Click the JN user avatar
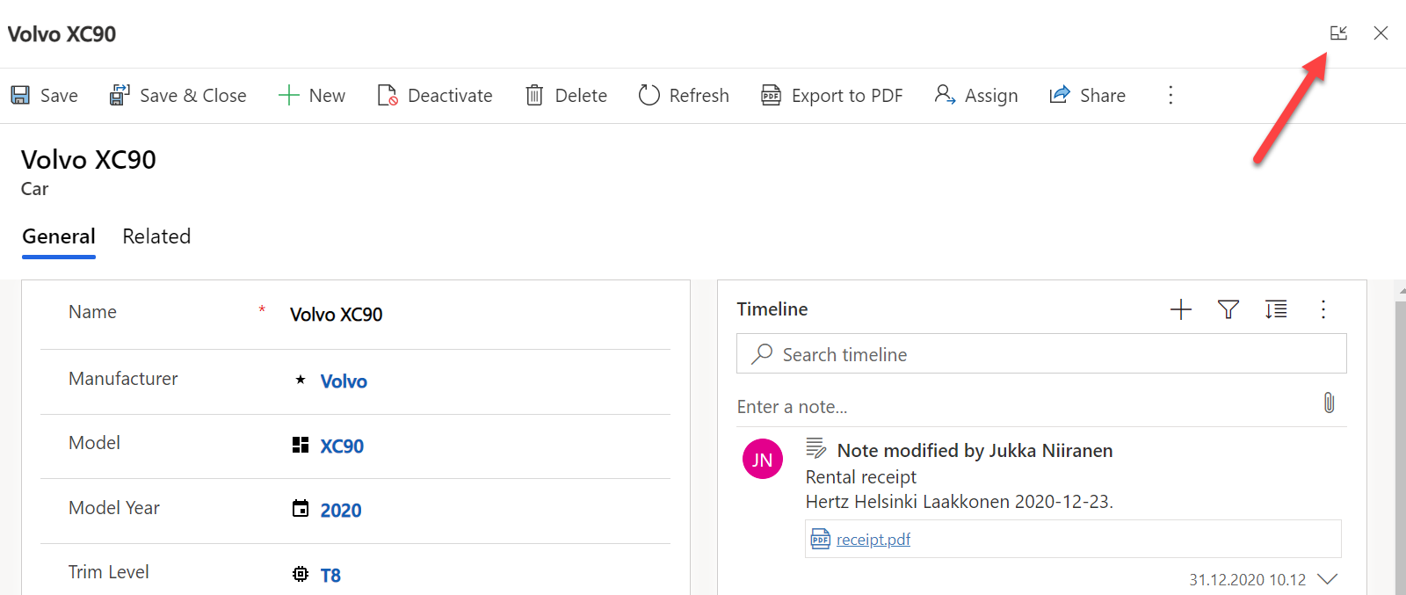The image size is (1406, 595). [x=763, y=459]
